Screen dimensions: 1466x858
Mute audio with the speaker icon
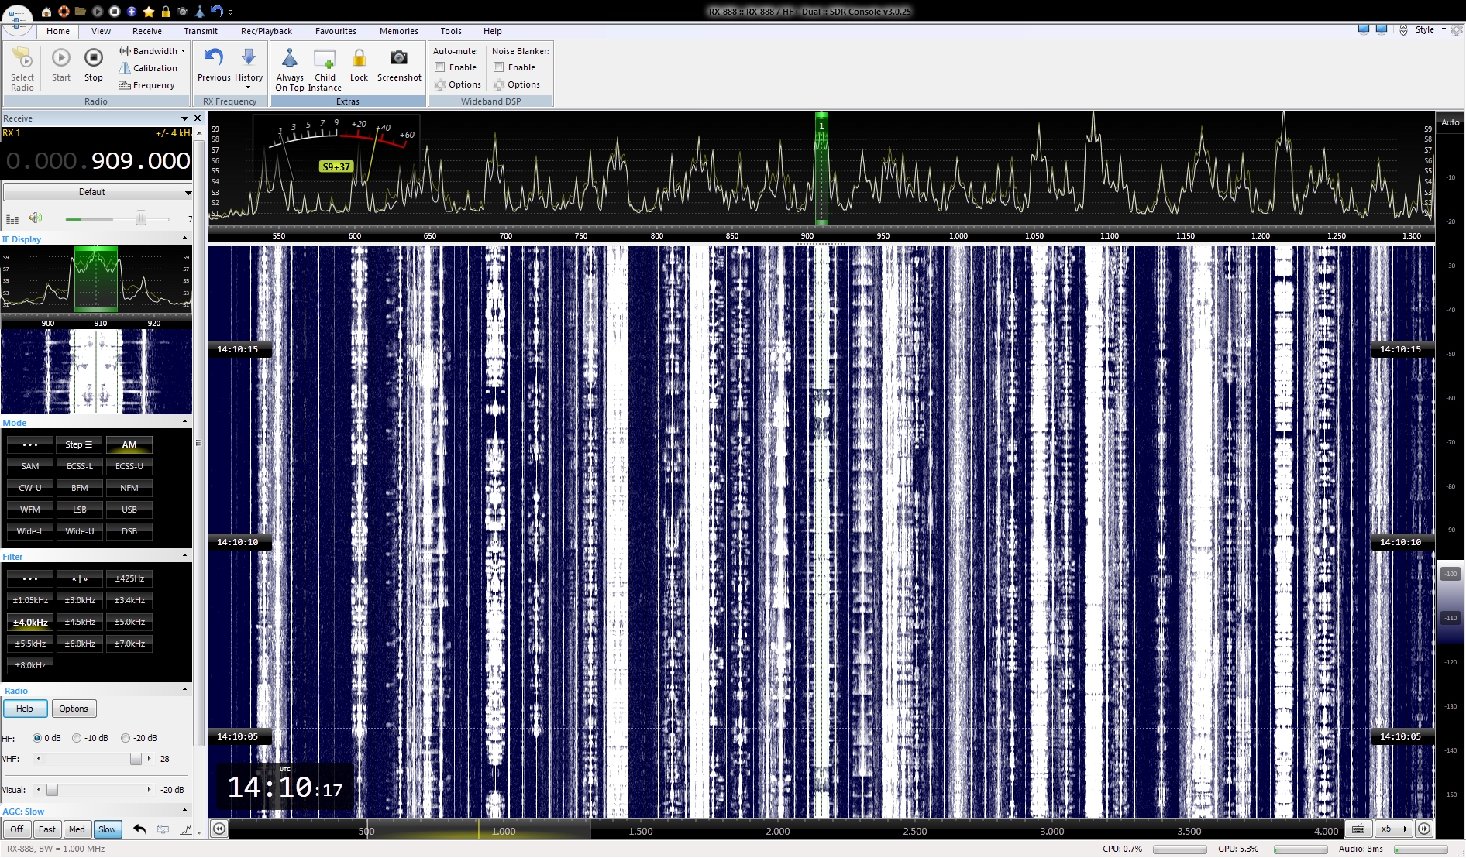[36, 218]
